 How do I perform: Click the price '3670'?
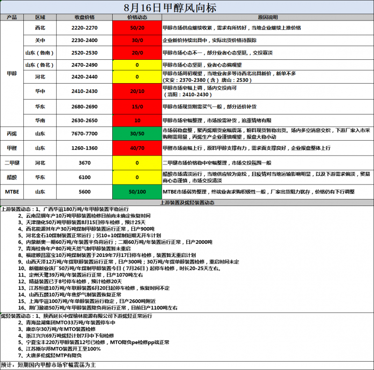coord(85,163)
